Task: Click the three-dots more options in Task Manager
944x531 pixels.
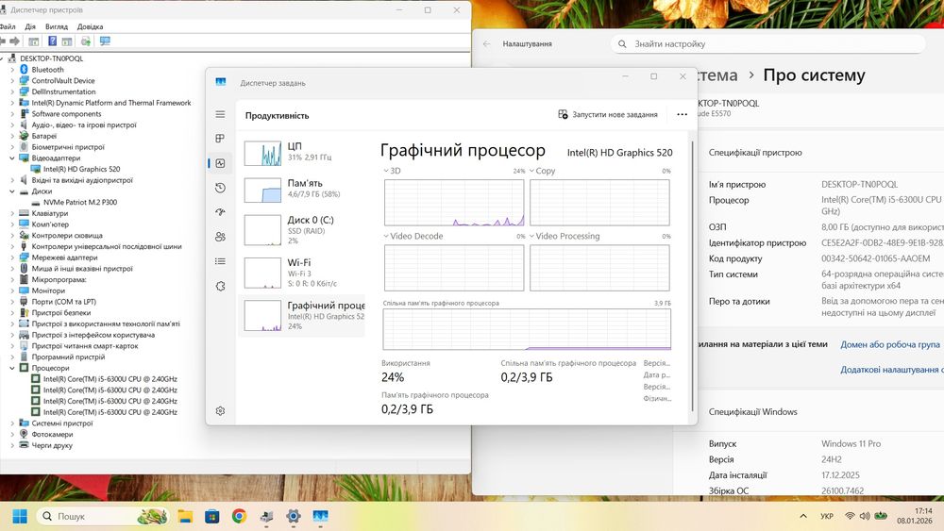Action: click(683, 114)
